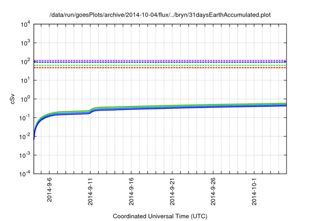The height and width of the screenshot is (221, 316).
Task: Click the Coordinated Universal Time axis label
Action: coord(160,216)
